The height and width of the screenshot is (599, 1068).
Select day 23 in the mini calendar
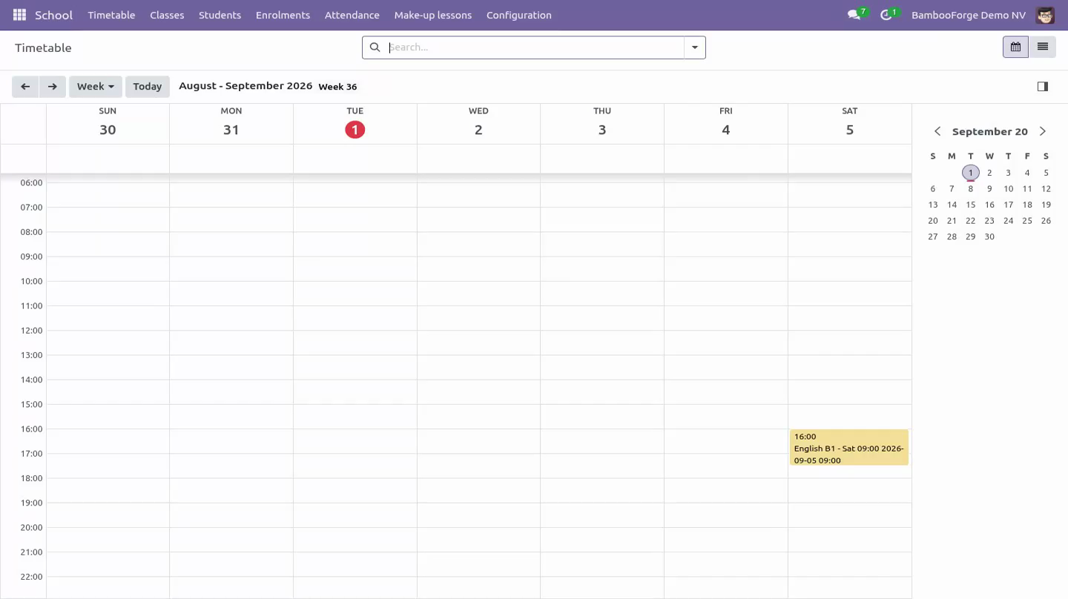click(x=989, y=220)
